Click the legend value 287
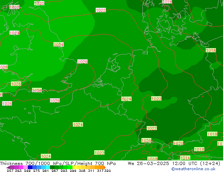 [x=55, y=171]
